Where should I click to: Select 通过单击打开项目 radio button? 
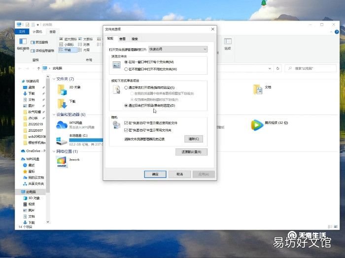point(126,87)
